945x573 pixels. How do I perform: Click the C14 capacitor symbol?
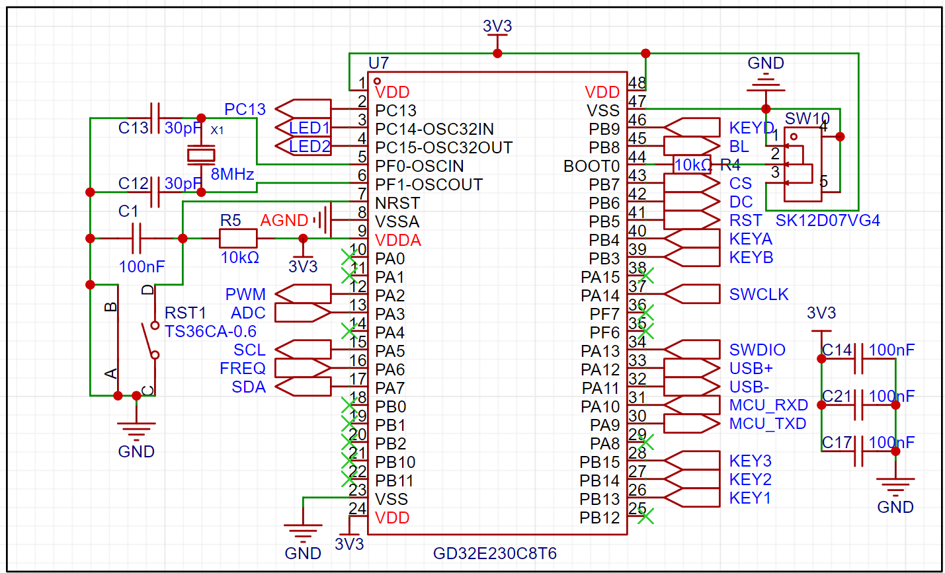(858, 359)
